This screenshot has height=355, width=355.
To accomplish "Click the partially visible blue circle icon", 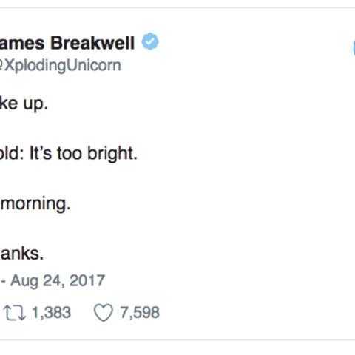I will point(354,48).
